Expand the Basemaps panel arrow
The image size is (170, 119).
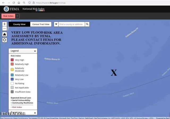pyautogui.click(x=35, y=113)
